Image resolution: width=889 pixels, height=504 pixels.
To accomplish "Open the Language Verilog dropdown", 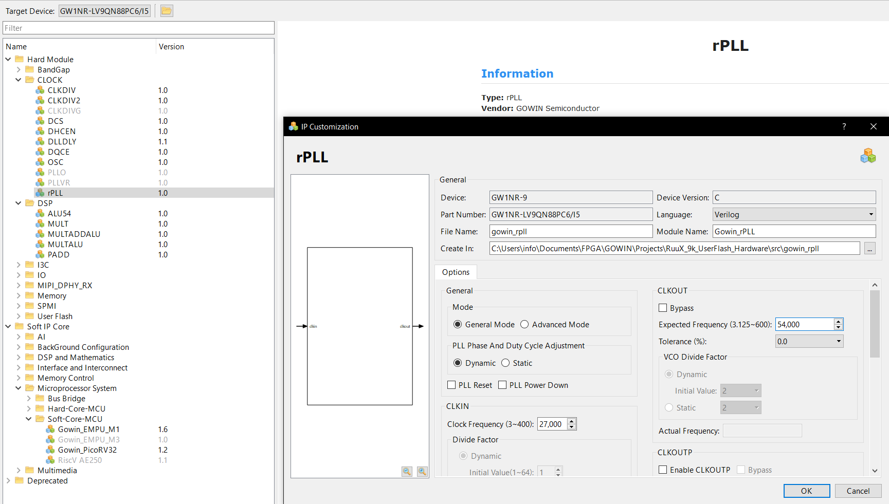I will [794, 214].
